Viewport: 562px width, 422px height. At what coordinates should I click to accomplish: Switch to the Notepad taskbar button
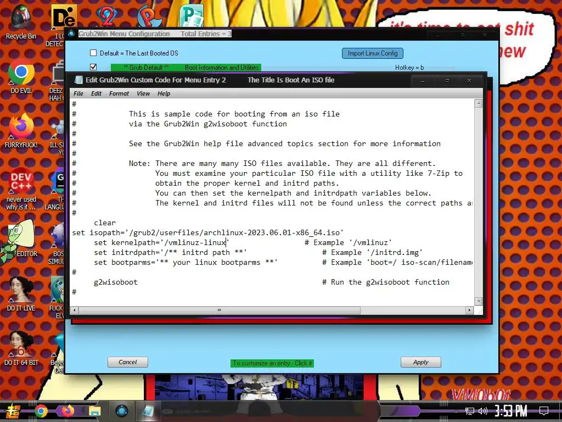click(148, 411)
